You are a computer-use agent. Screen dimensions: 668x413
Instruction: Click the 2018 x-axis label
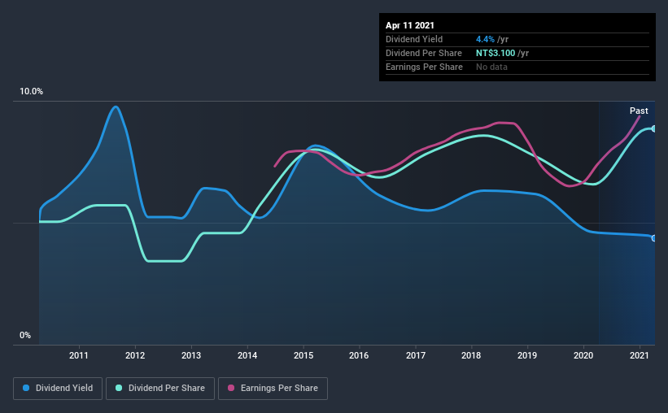click(x=471, y=355)
